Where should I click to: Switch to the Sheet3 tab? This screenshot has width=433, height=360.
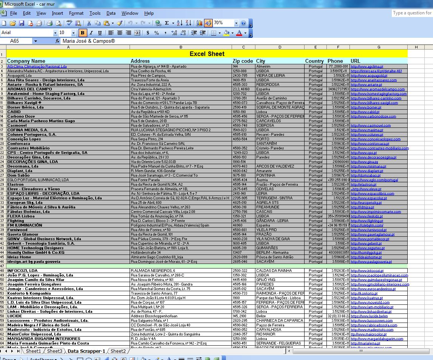tap(55, 351)
